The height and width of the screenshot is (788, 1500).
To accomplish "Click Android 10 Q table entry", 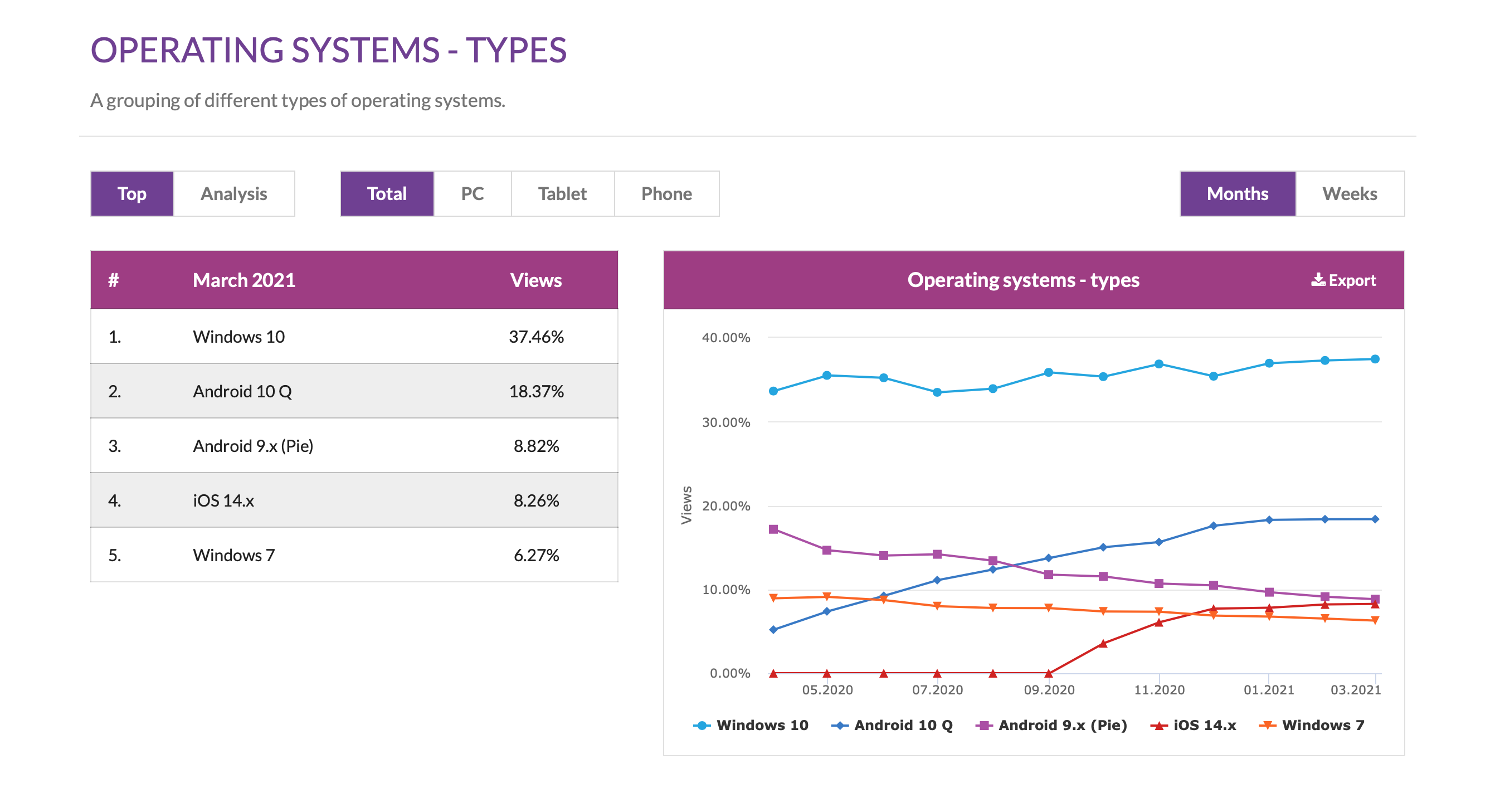I will point(242,391).
